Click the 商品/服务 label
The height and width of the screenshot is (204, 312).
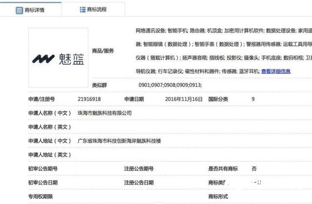pyautogui.click(x=103, y=51)
